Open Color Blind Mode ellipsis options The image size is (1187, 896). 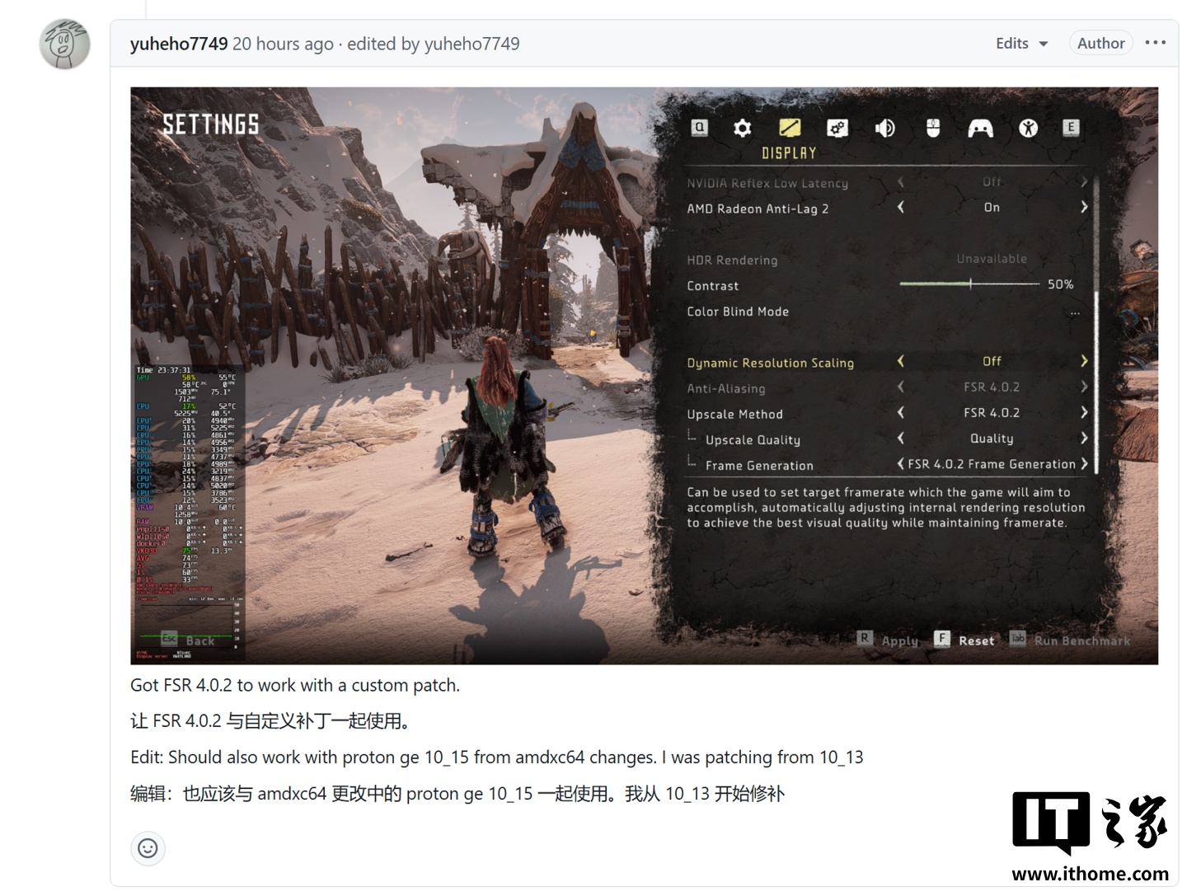coord(1075,313)
